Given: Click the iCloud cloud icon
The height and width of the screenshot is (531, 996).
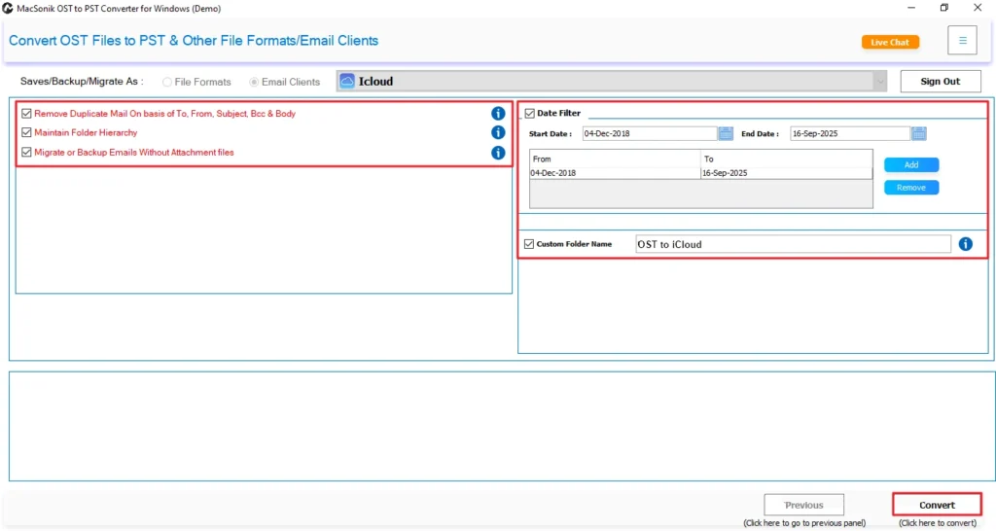Looking at the screenshot, I should (x=347, y=82).
